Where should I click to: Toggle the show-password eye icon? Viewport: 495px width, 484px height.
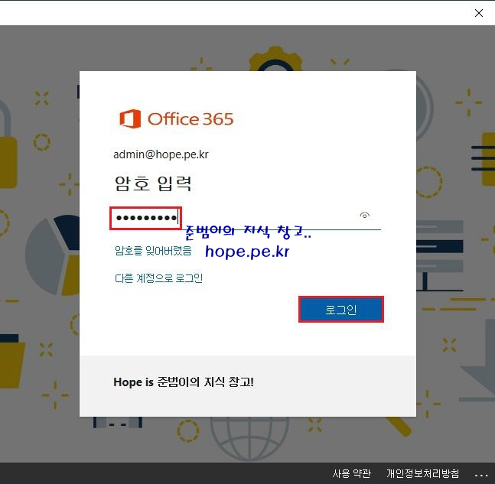coord(365,216)
